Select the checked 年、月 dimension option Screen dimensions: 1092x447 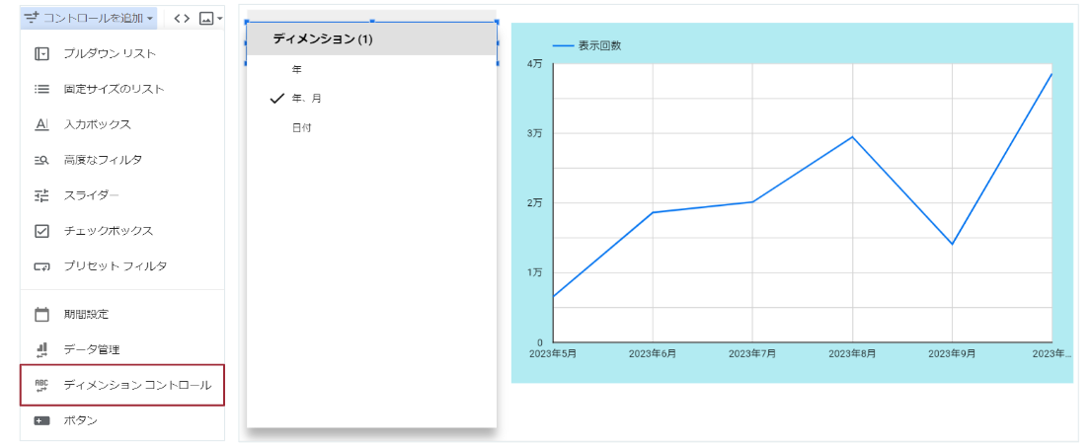click(306, 99)
